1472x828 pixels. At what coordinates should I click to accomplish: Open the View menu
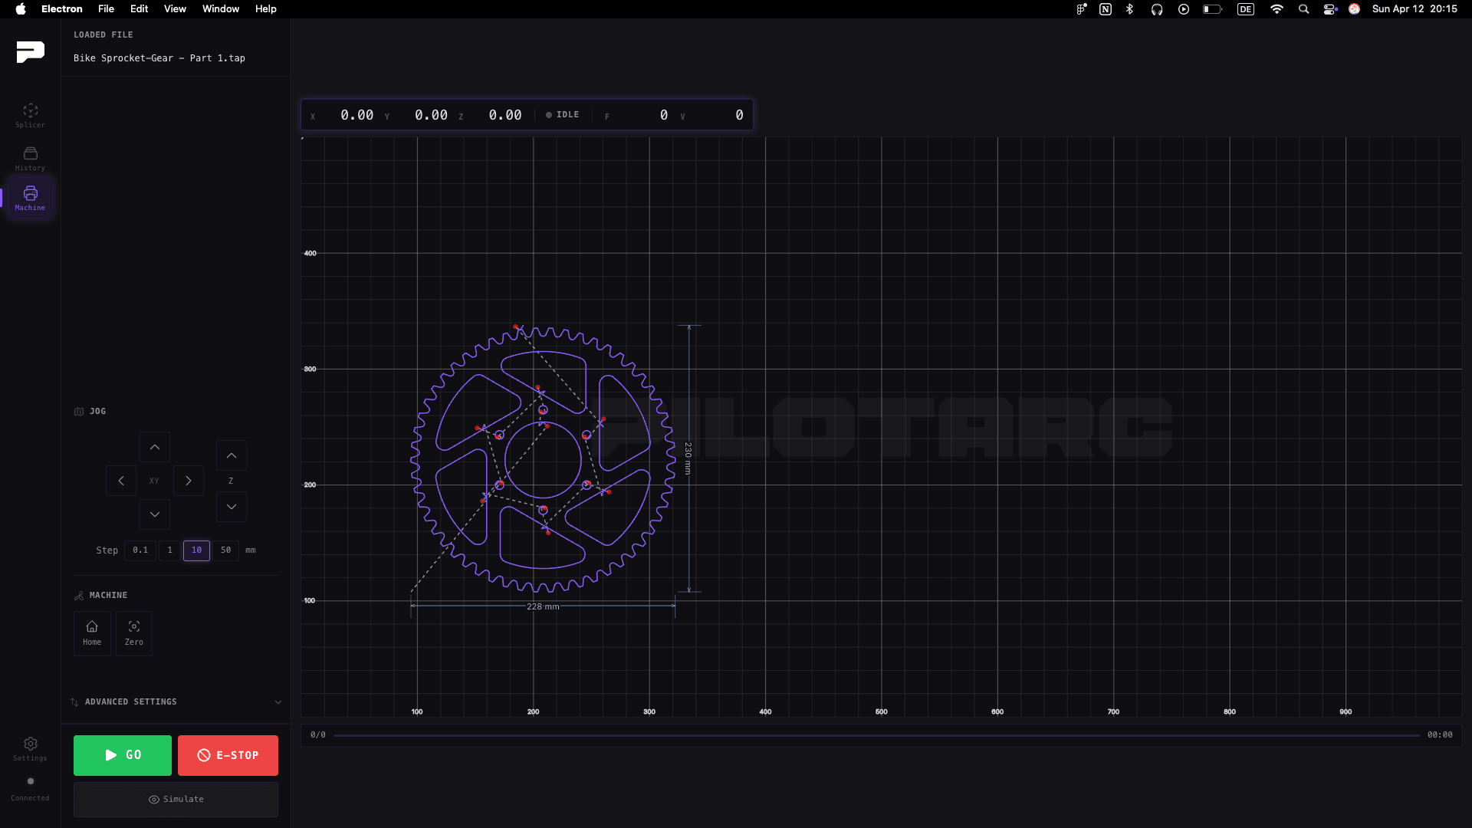[176, 9]
